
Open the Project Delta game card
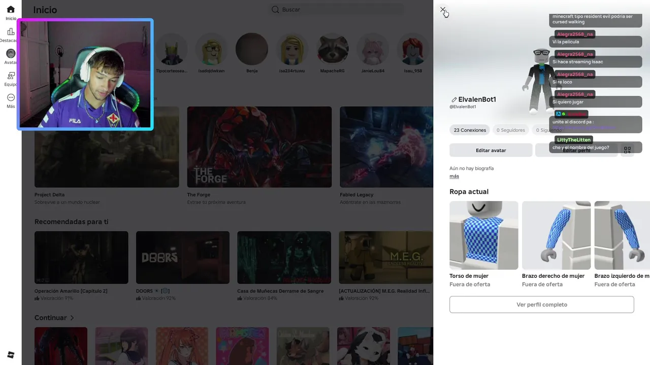tap(107, 156)
